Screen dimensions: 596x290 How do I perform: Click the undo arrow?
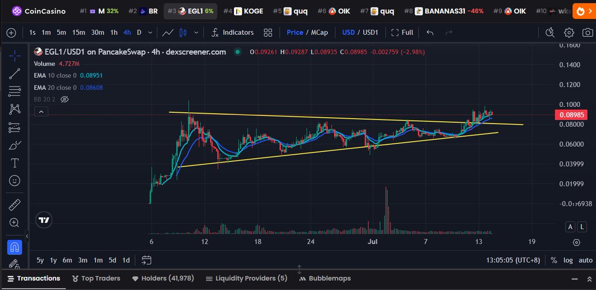tap(430, 33)
